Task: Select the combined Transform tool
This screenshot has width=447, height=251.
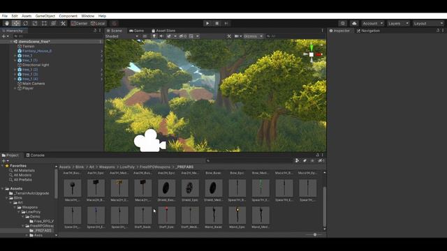Action: [x=54, y=23]
